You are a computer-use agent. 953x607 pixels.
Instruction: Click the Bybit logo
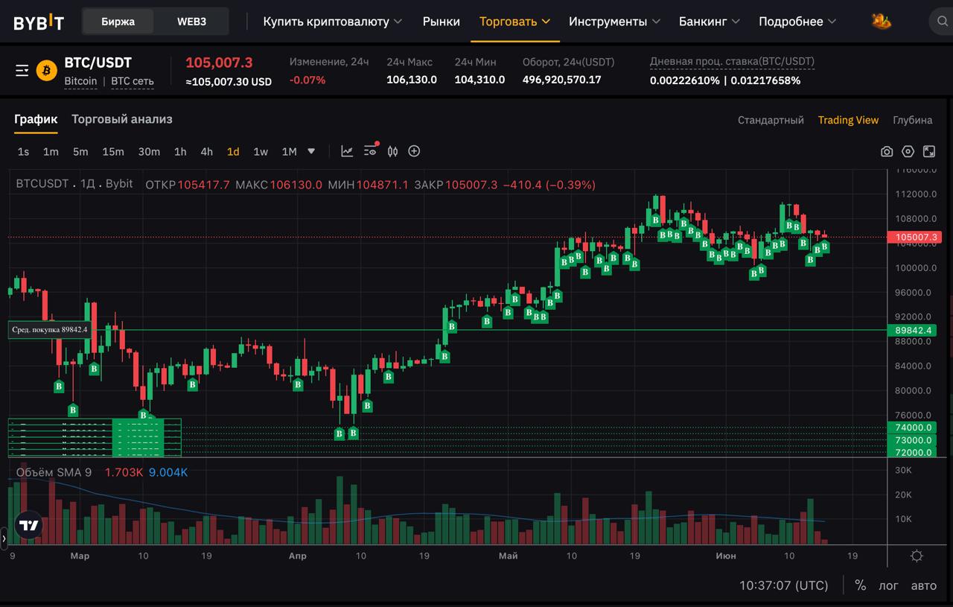point(39,22)
